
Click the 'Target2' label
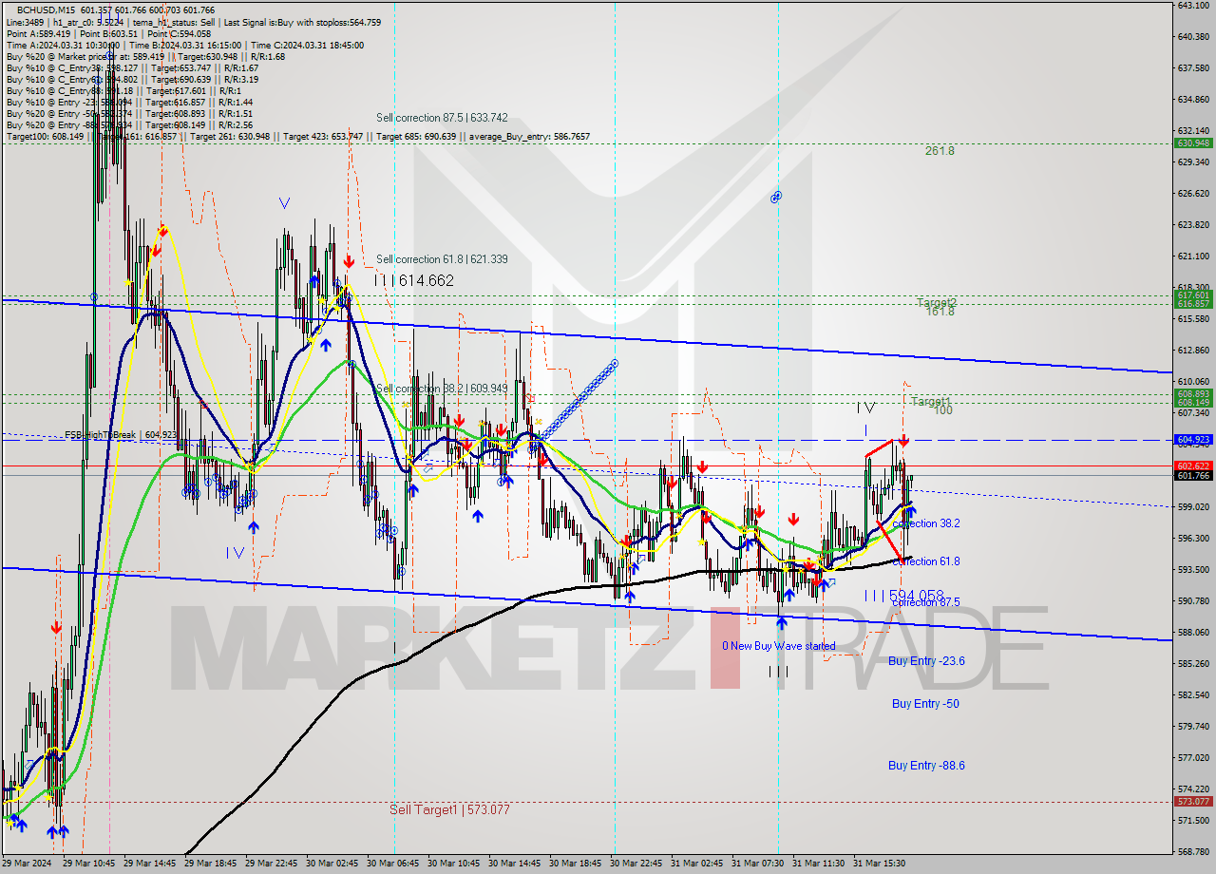937,302
